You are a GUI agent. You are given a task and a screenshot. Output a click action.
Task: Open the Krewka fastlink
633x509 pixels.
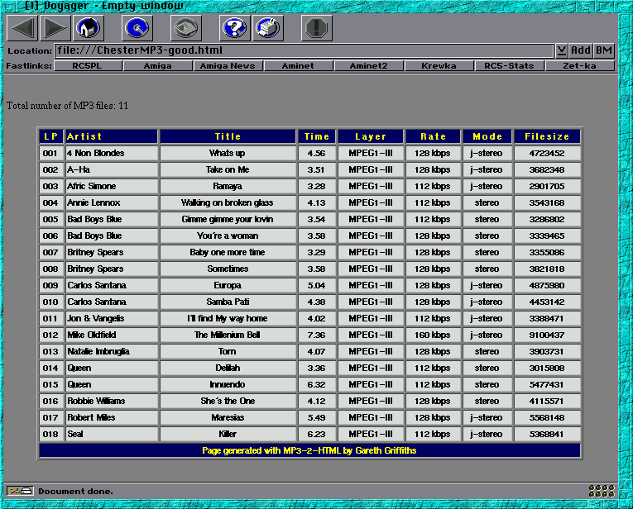coord(439,65)
